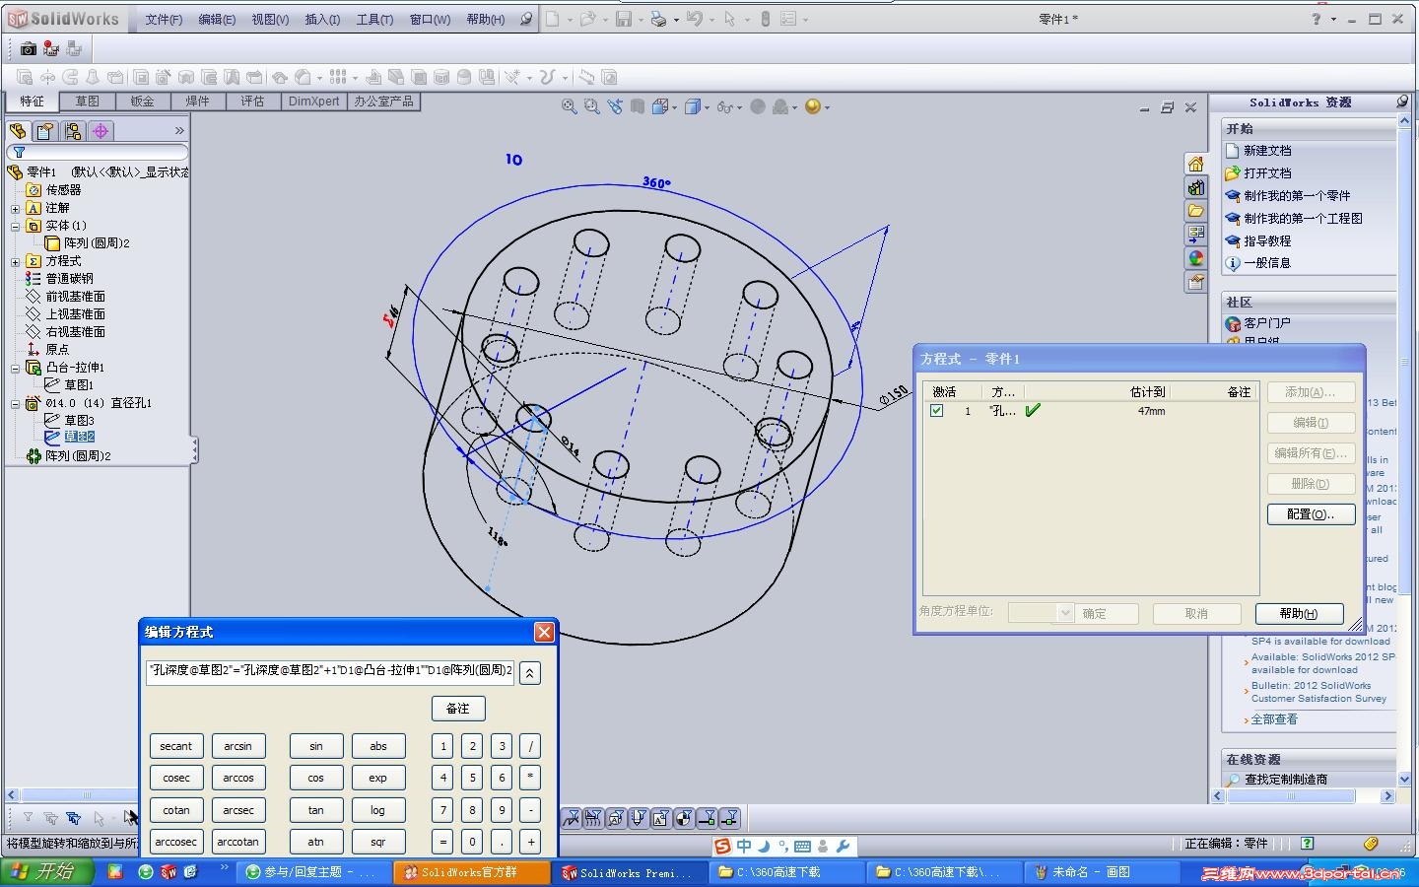The height and width of the screenshot is (887, 1419).
Task: Click the Section View icon
Action: [x=638, y=106]
